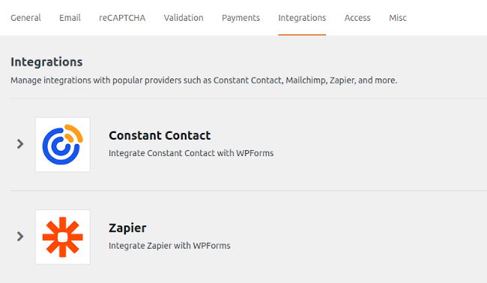Click the Constant Contact logo icon
487x283 pixels.
(x=63, y=145)
